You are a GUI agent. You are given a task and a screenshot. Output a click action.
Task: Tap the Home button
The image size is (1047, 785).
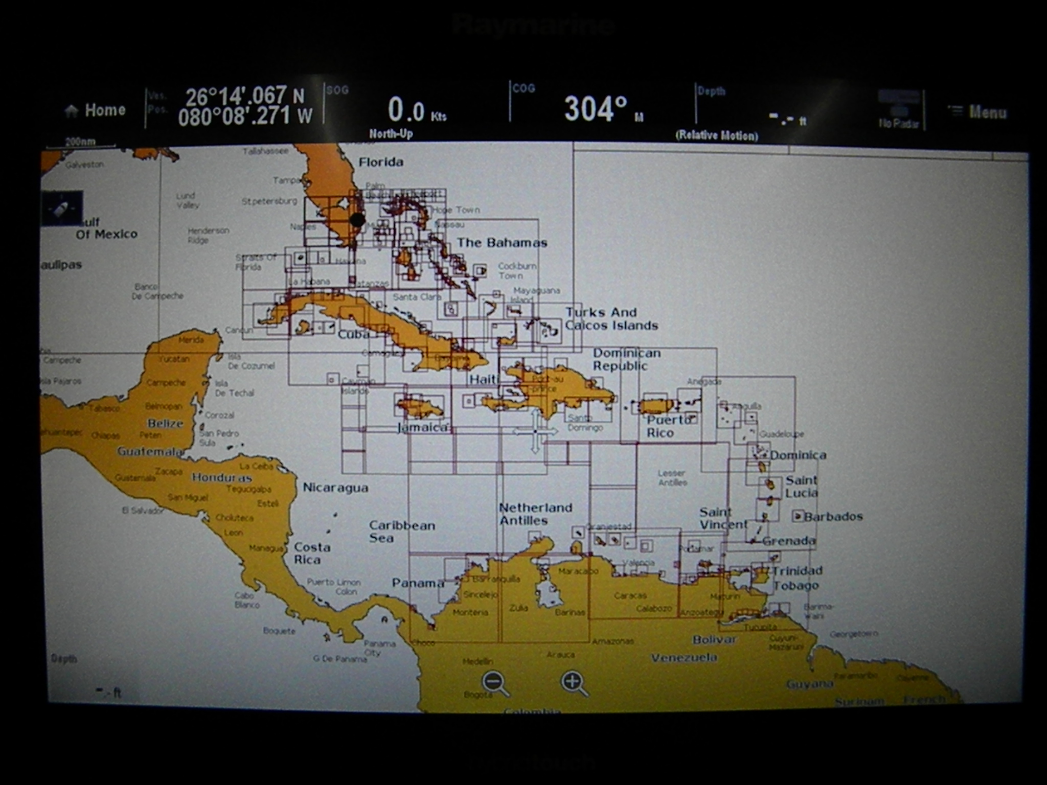click(95, 110)
